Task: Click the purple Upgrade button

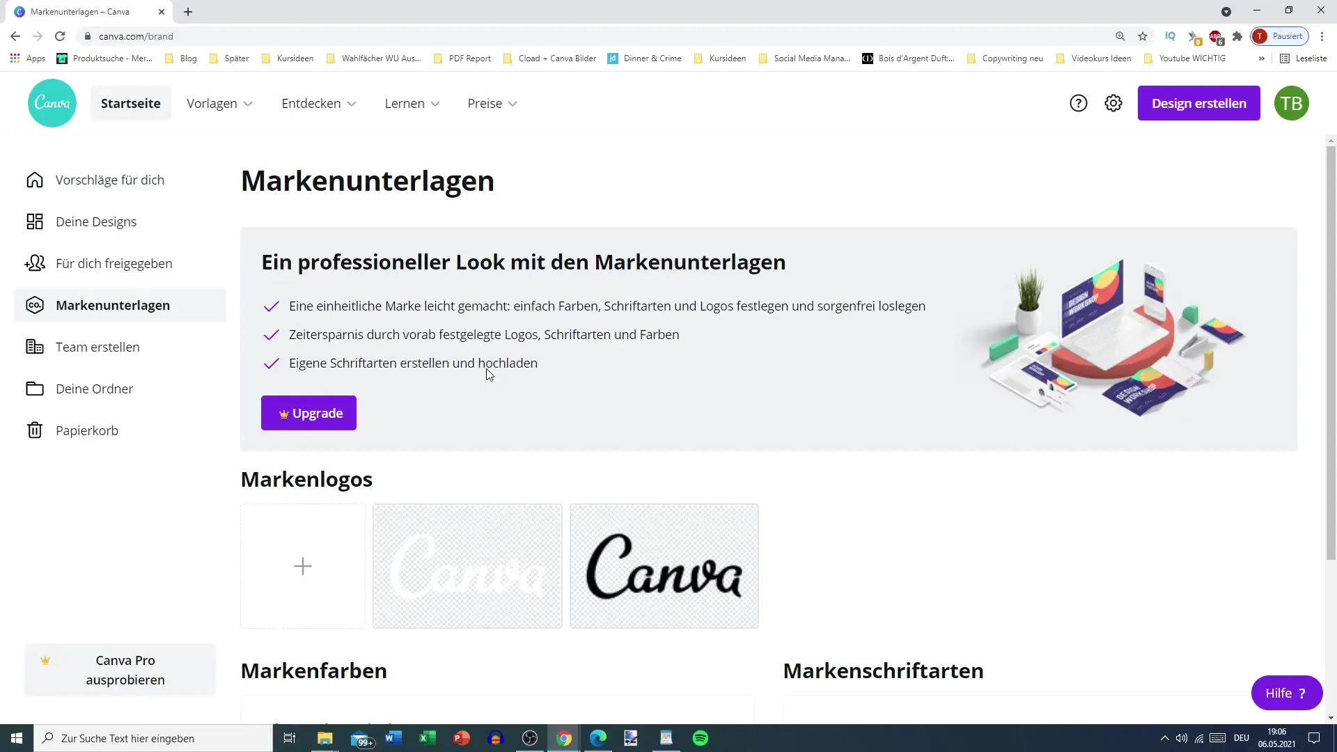Action: pyautogui.click(x=308, y=413)
